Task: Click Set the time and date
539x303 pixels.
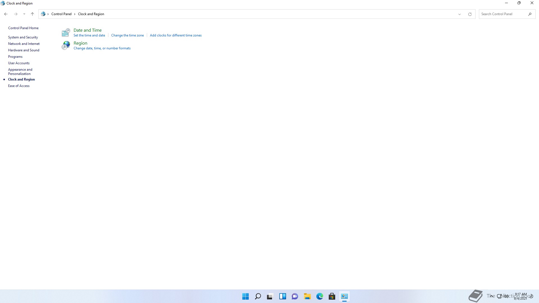Action: [x=89, y=35]
